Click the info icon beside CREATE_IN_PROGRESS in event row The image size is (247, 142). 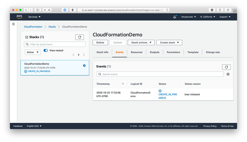tap(160, 91)
